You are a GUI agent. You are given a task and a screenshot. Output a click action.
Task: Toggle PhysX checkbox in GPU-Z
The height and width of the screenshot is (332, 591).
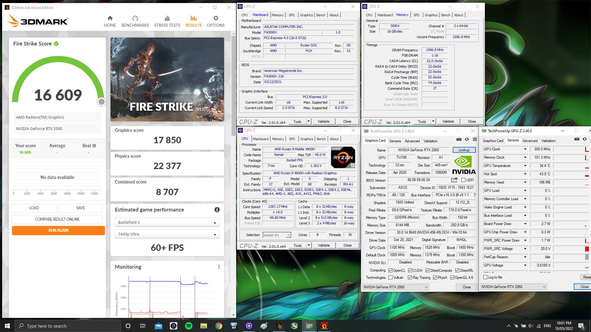435,278
